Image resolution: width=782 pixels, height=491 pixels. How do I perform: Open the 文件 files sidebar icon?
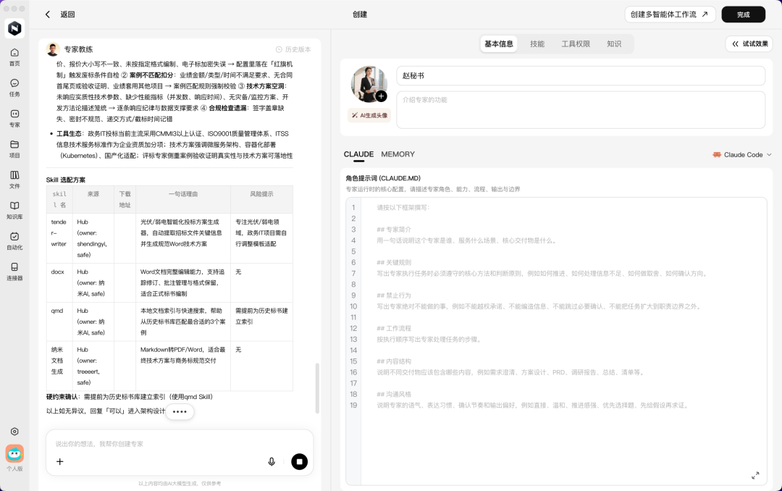[x=14, y=180]
